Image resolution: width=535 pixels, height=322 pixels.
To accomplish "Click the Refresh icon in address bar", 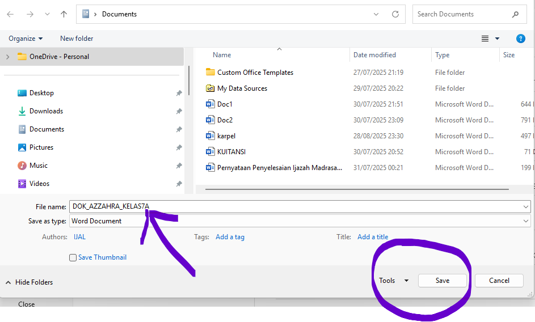I will point(395,14).
